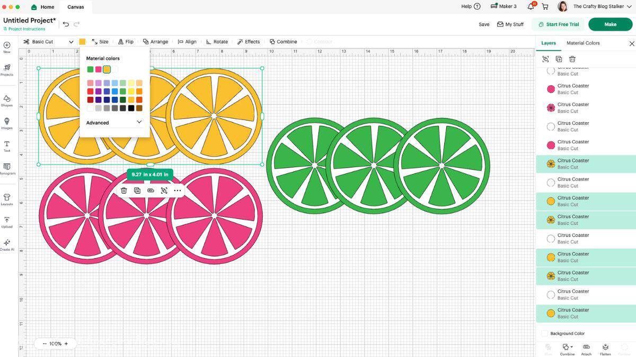Undo the last action
Screen dimensions: 636x357
66,24
